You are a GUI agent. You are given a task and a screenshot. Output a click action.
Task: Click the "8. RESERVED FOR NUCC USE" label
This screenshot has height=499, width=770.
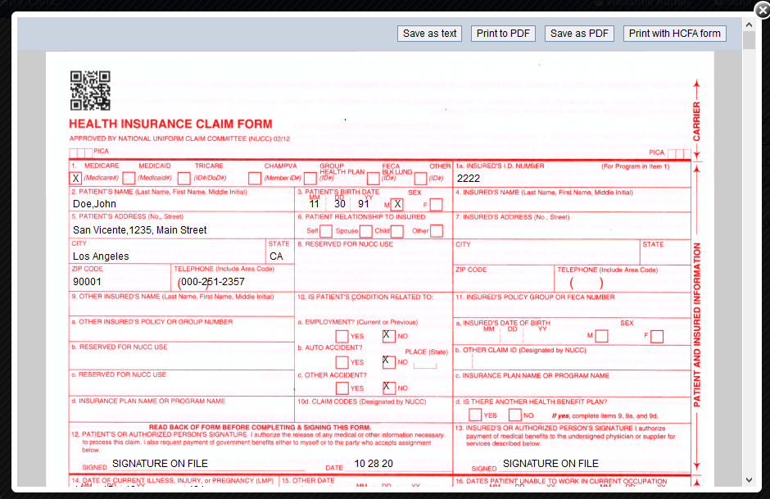click(345, 244)
